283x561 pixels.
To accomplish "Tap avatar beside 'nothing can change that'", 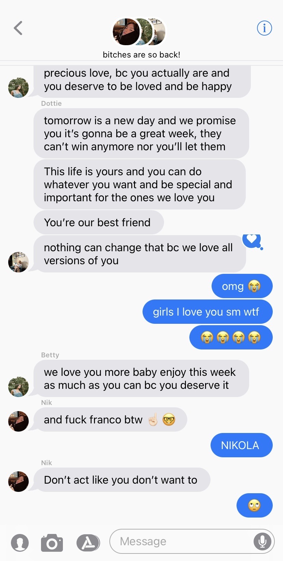I will point(18,262).
